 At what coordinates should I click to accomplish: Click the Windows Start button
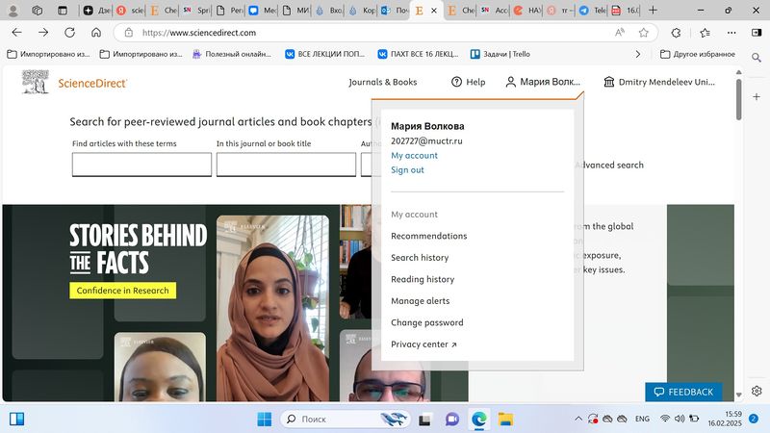click(x=264, y=420)
